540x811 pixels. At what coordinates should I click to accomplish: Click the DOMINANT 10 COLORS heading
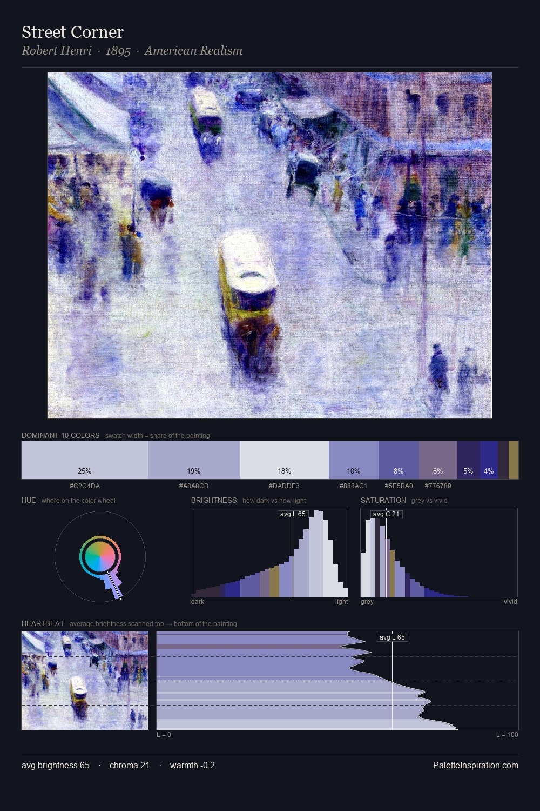(60, 435)
